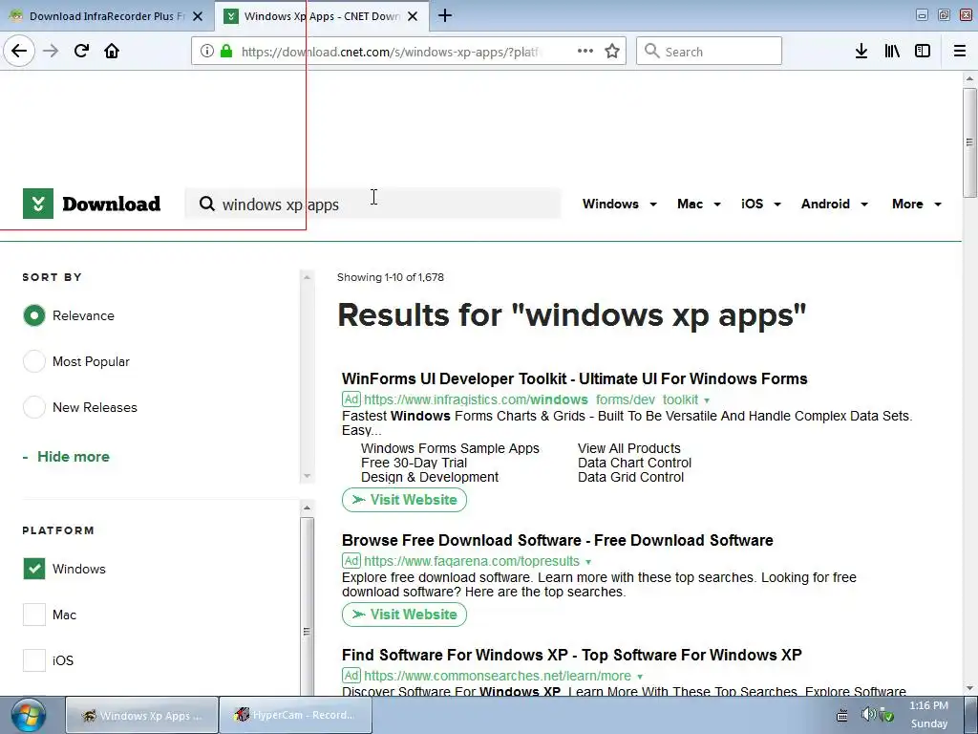Select the New Releases sort option
This screenshot has width=978, height=734.
pos(34,407)
